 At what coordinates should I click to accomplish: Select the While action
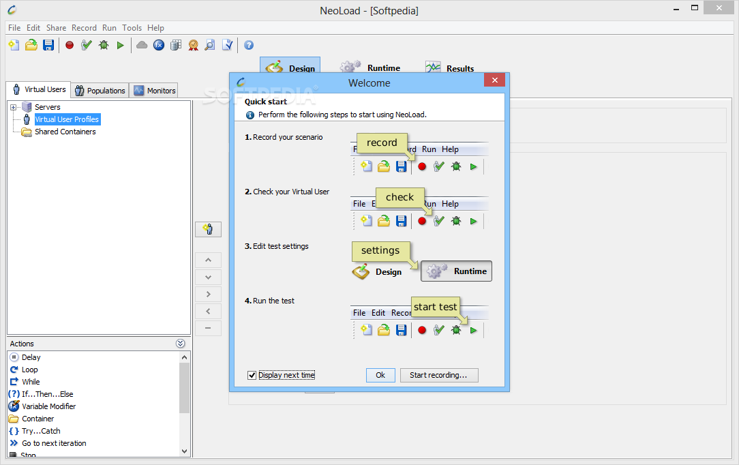pyautogui.click(x=31, y=382)
